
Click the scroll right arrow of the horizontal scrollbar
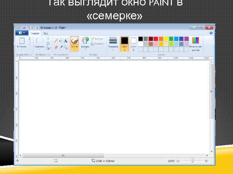click(x=207, y=156)
